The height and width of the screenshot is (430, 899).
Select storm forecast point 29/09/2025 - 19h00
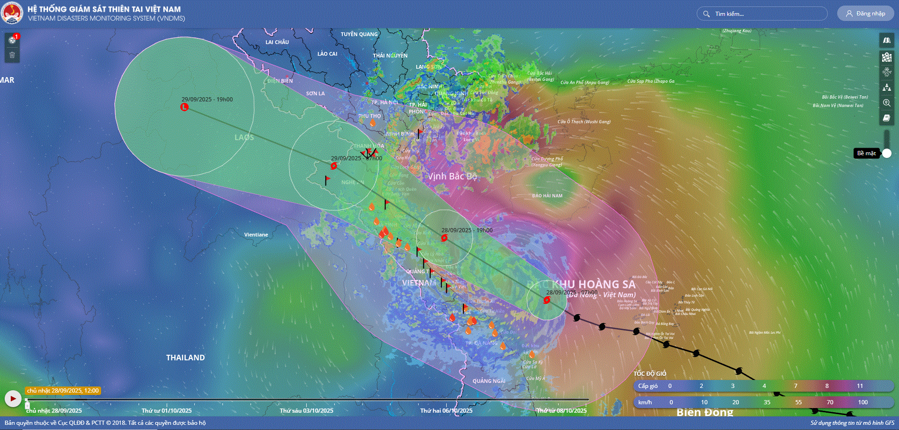(184, 107)
